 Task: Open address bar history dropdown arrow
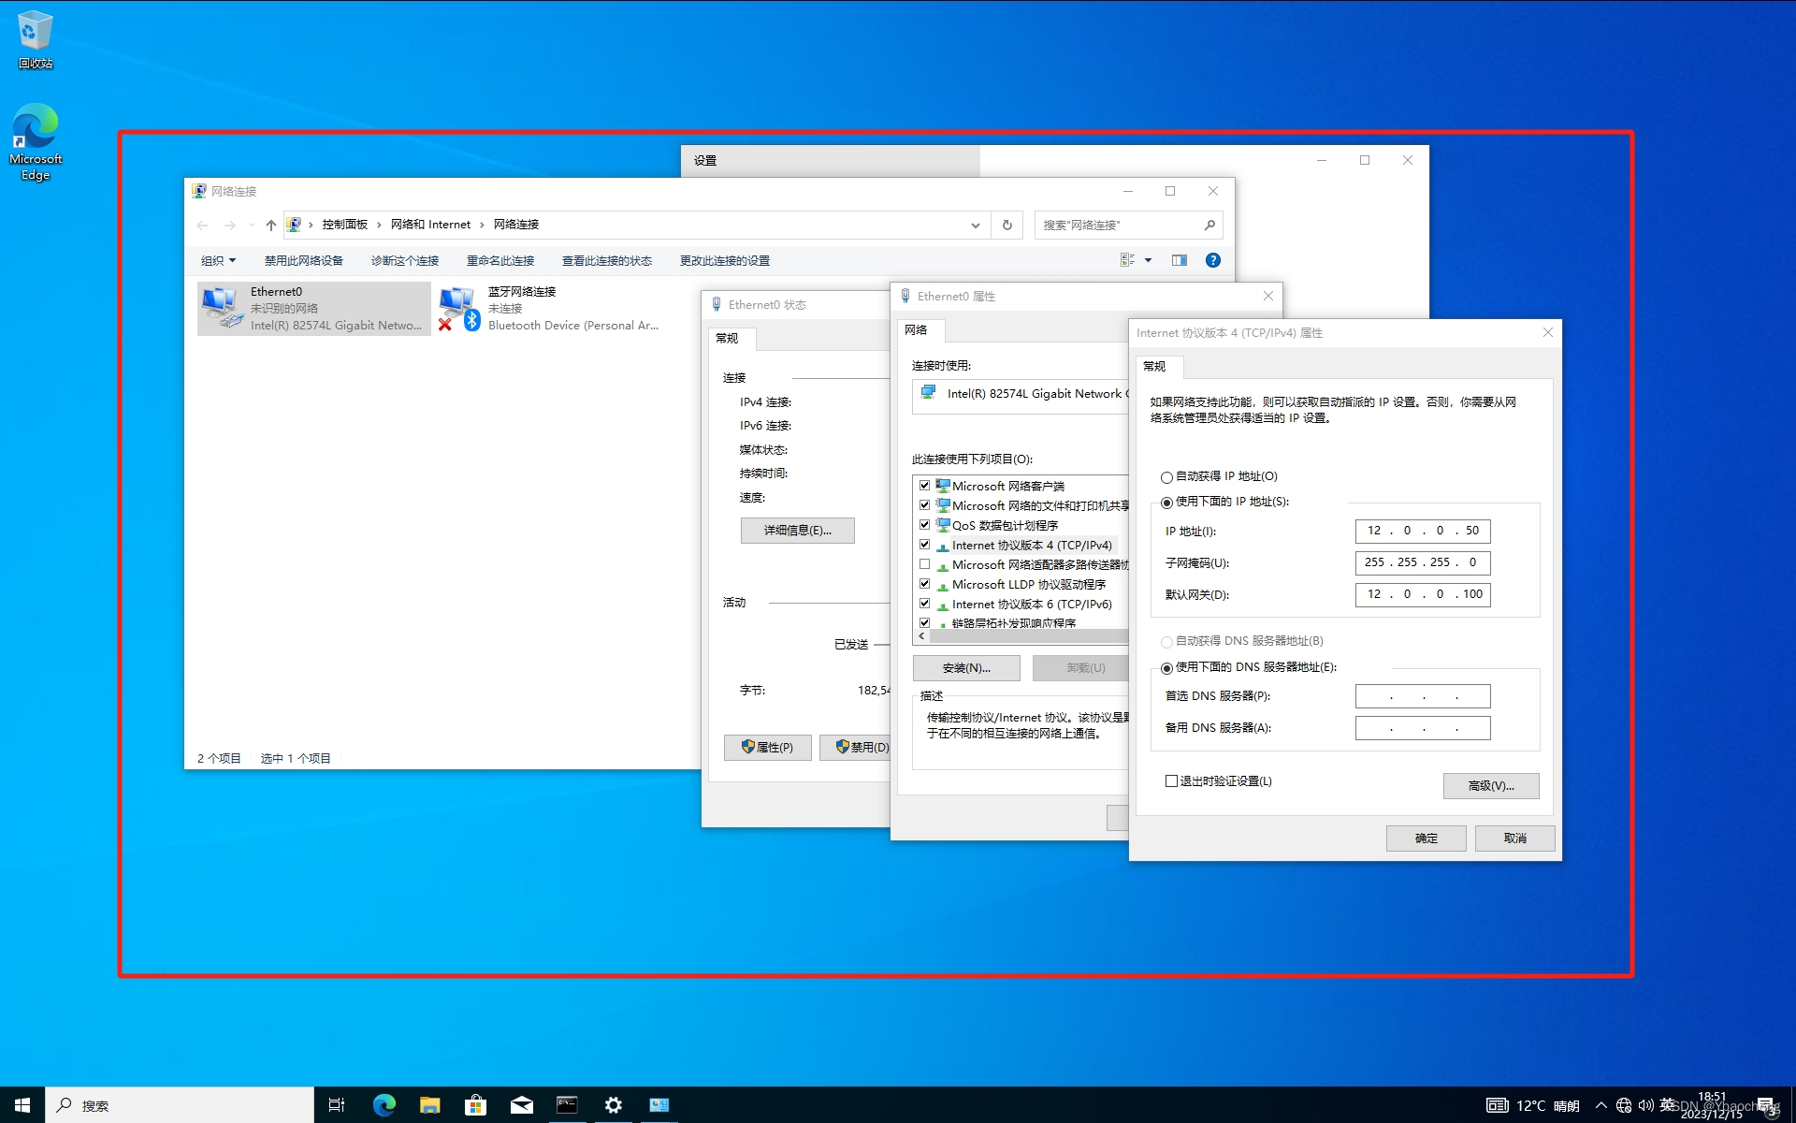tap(975, 225)
